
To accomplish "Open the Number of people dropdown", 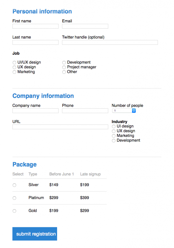I will click(x=124, y=111).
